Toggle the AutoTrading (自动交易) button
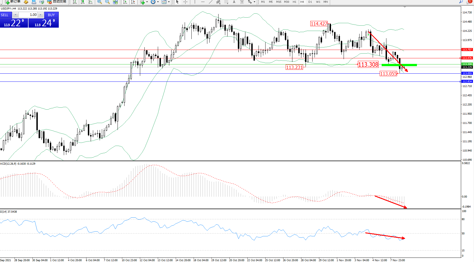The width and height of the screenshot is (474, 262). (x=57, y=2)
